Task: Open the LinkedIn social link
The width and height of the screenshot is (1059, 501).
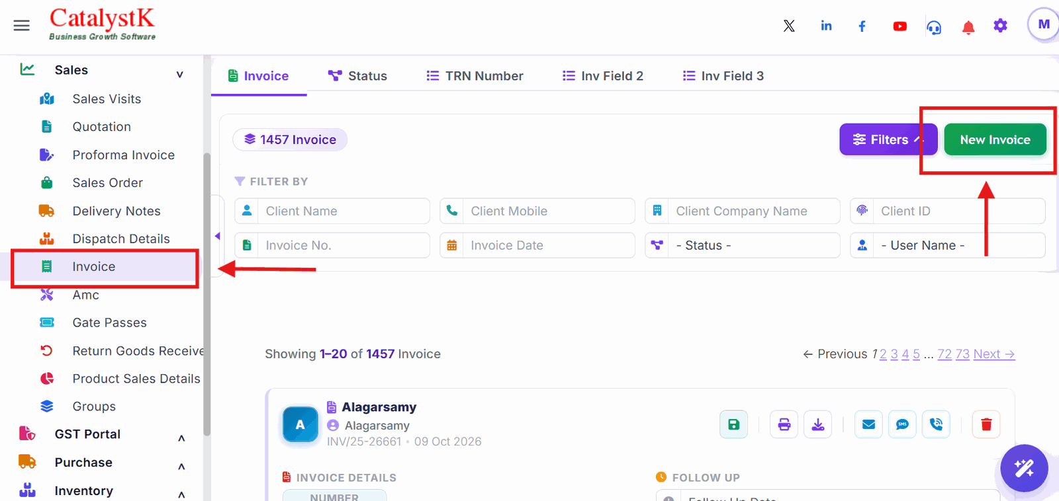Action: point(826,26)
